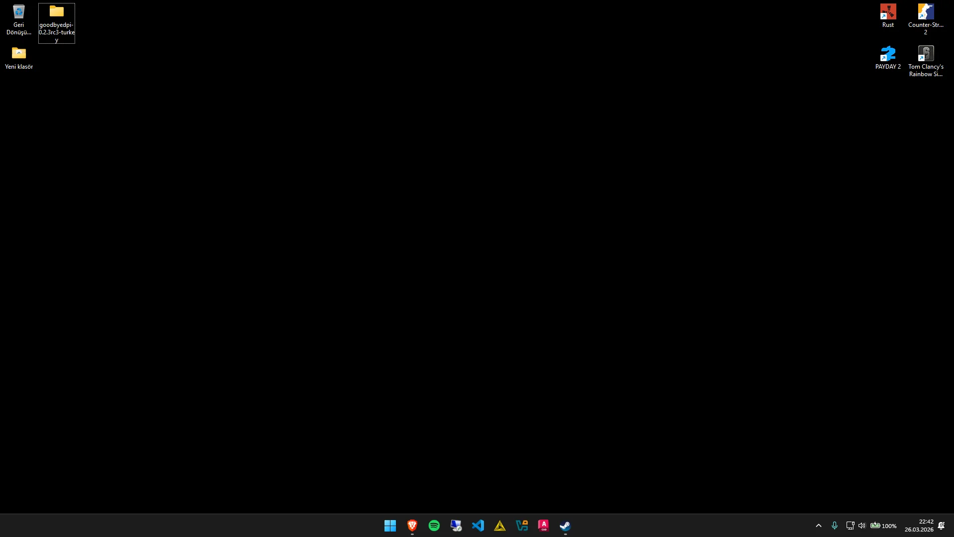Toggle do not disturb via the notification bell
Image resolution: width=954 pixels, height=537 pixels.
tap(942, 525)
